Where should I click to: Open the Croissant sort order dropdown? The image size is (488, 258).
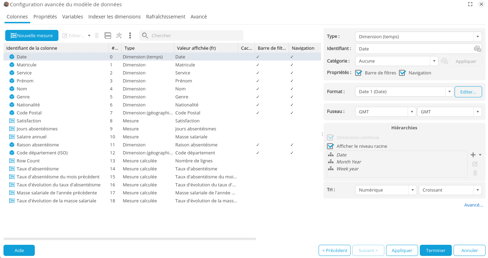(x=478, y=190)
